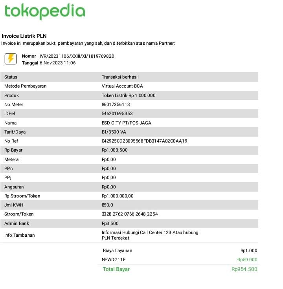Click the yellow lightning bolt PLN icon

click(x=11, y=59)
